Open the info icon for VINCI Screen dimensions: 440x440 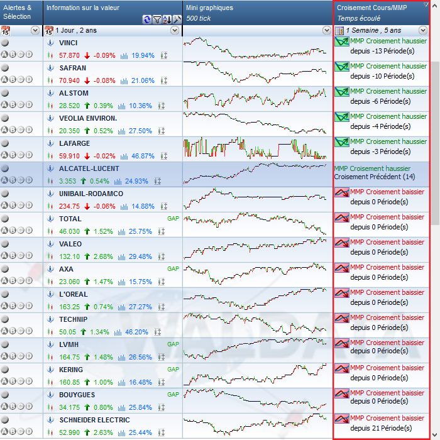click(50, 43)
